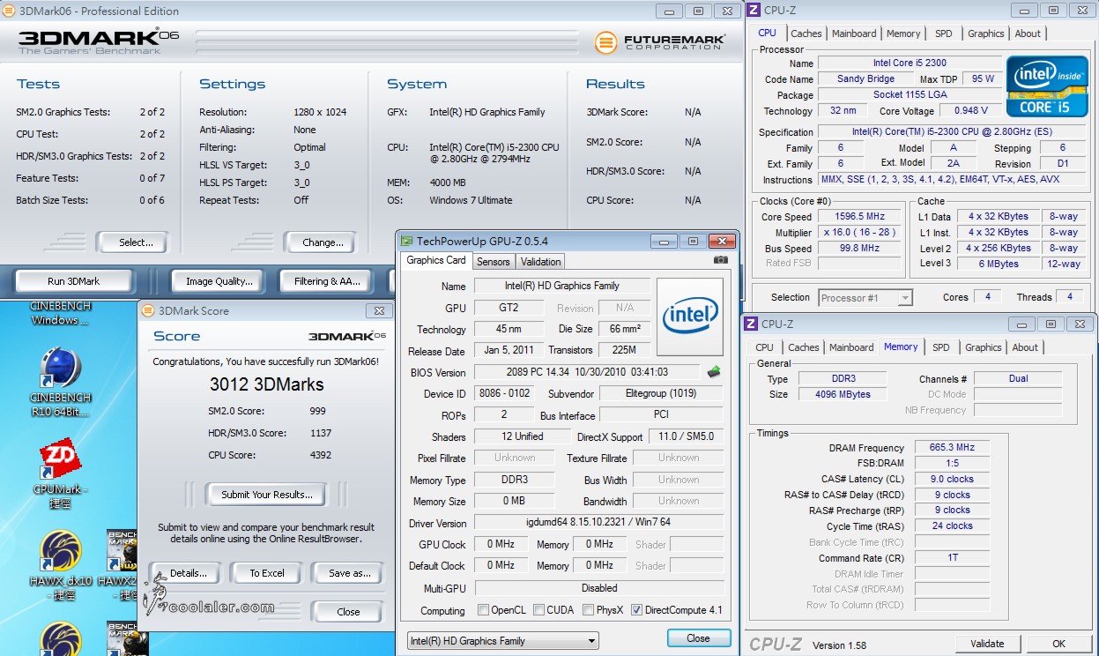Image resolution: width=1099 pixels, height=656 pixels.
Task: Open SPD tab in lower CPU-Z window
Action: click(x=941, y=347)
